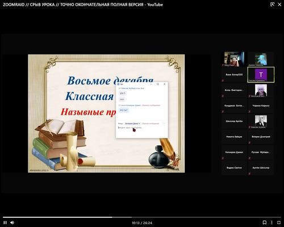Click the 'gta 5' chat message
The image size is (284, 227).
[123, 93]
